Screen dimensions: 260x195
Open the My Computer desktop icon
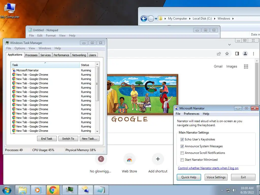click(x=10, y=10)
